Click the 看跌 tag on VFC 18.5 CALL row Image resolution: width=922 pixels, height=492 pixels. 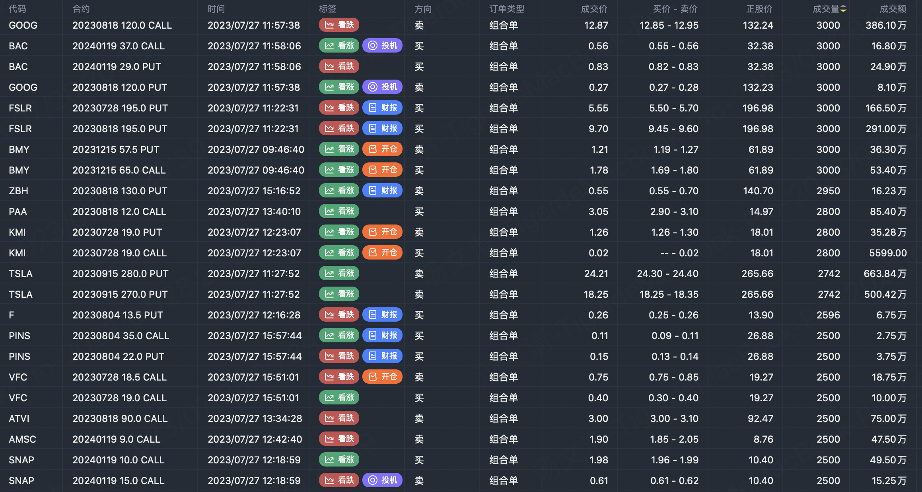339,377
